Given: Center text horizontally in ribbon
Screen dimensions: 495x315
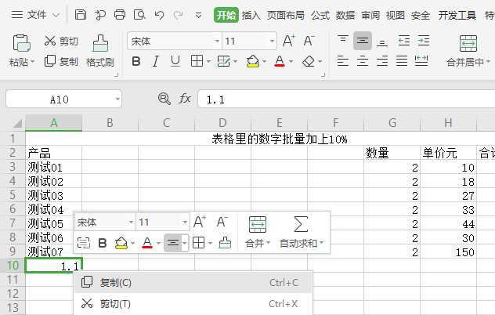Looking at the screenshot, I should coord(363,60).
